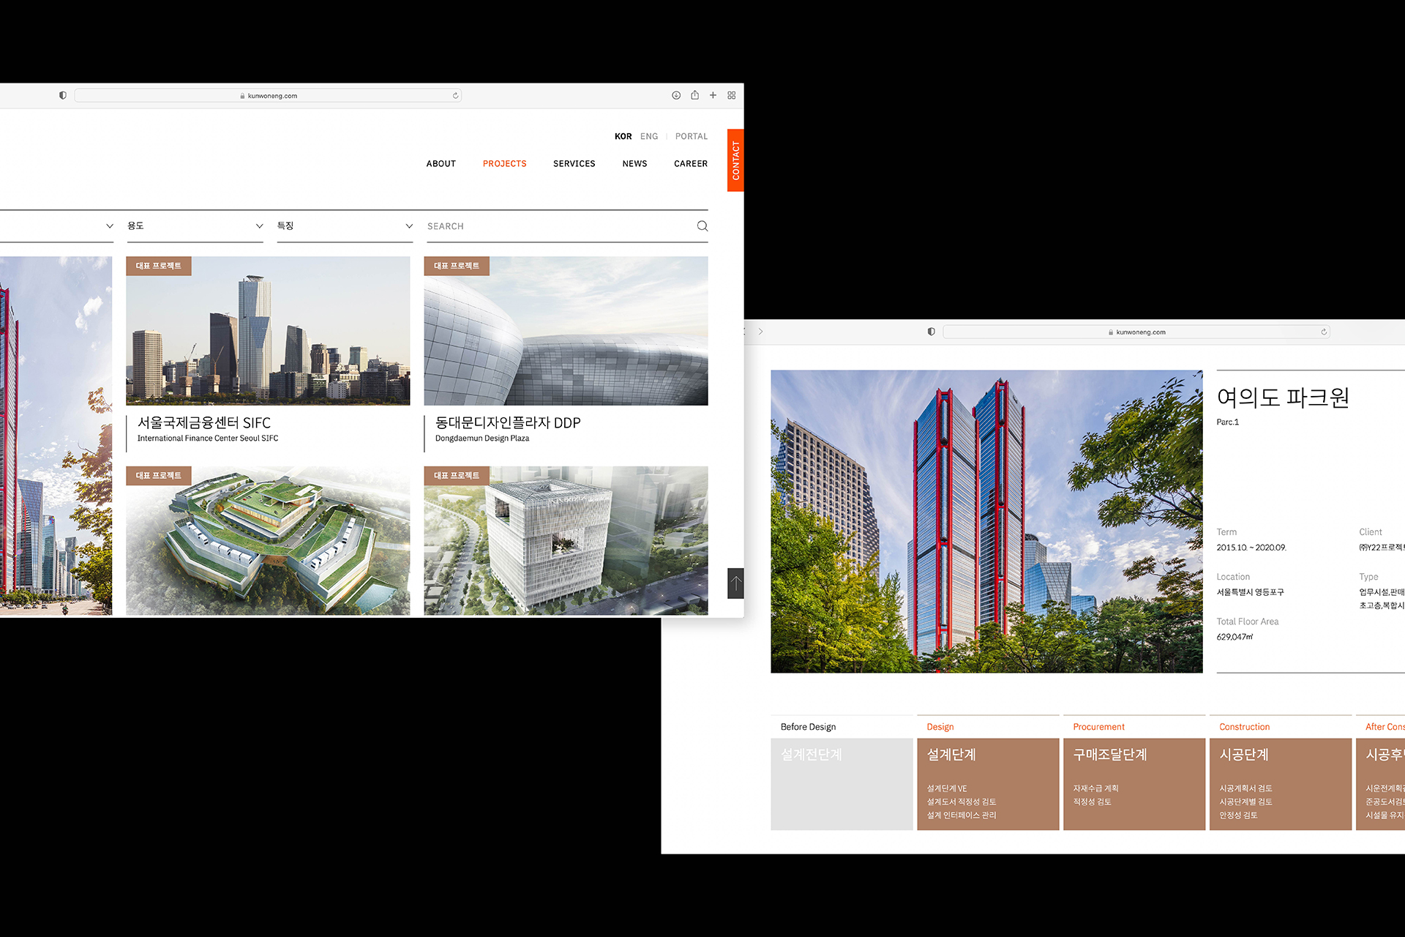
Task: Click the Parc.1 tower photo in right window
Action: point(986,521)
